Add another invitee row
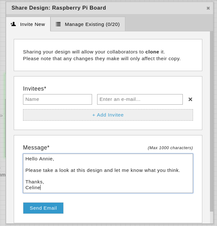217x226 pixels. point(108,115)
